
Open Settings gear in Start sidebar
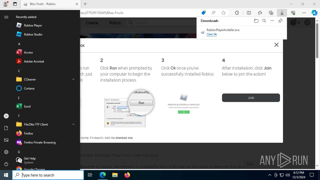[x=6, y=152]
